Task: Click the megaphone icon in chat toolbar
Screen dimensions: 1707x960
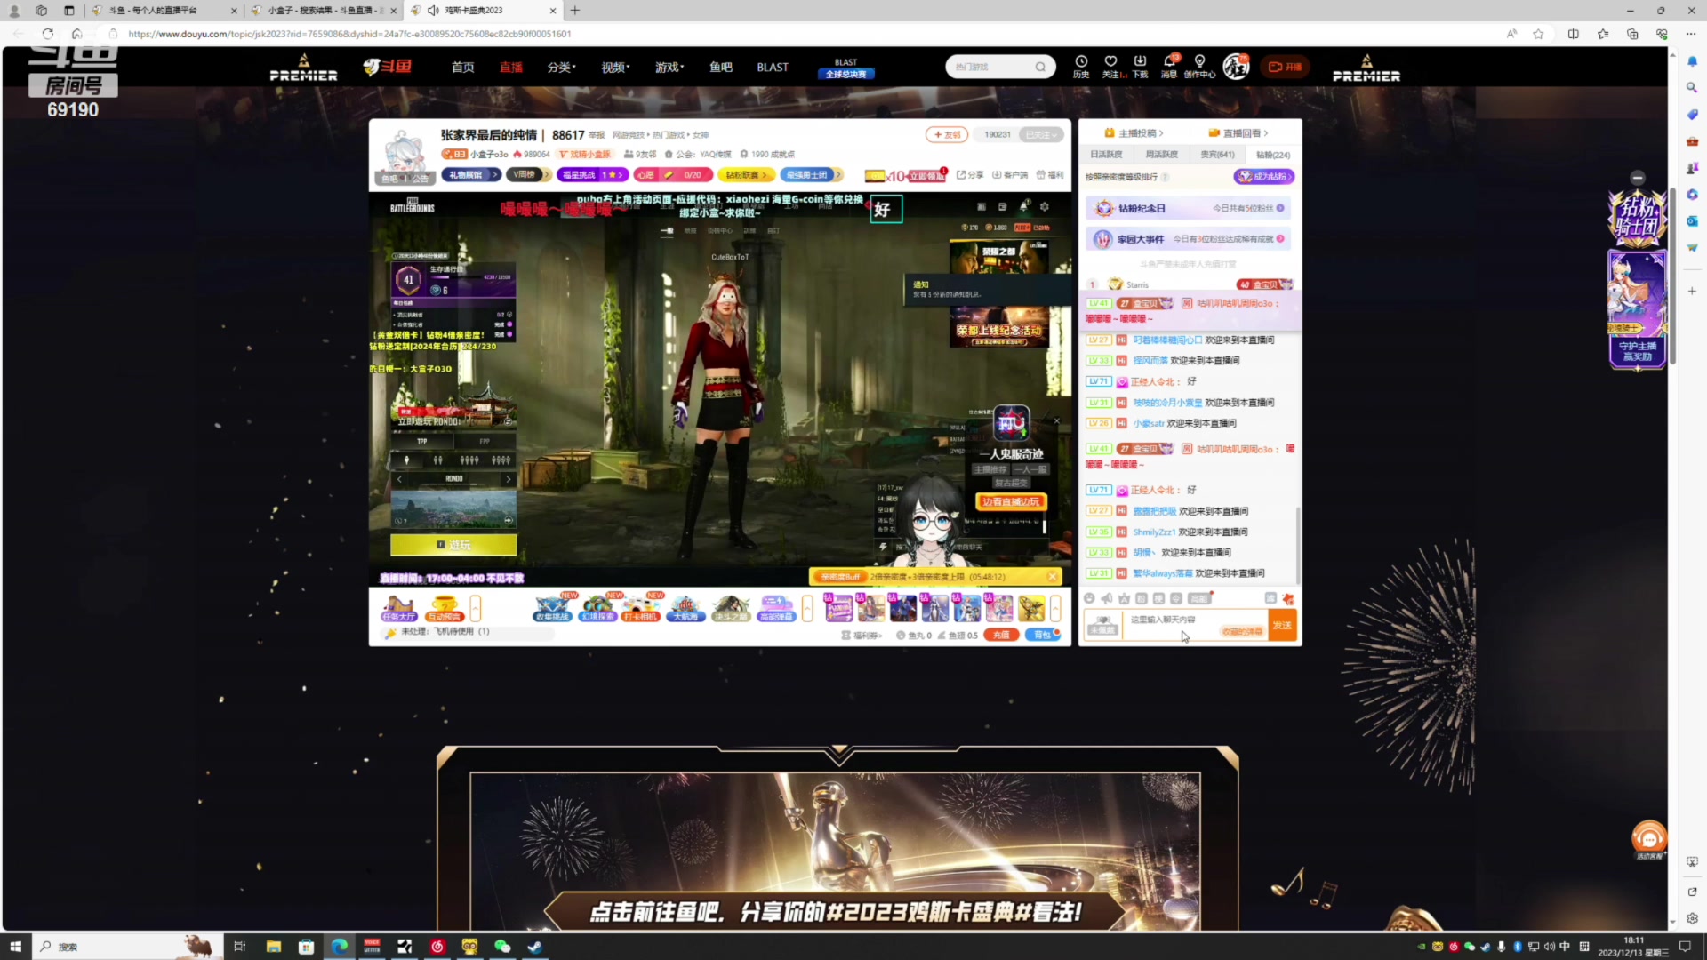Action: tap(1107, 598)
